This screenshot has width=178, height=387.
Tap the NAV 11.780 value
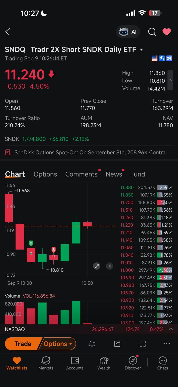pos(165,125)
